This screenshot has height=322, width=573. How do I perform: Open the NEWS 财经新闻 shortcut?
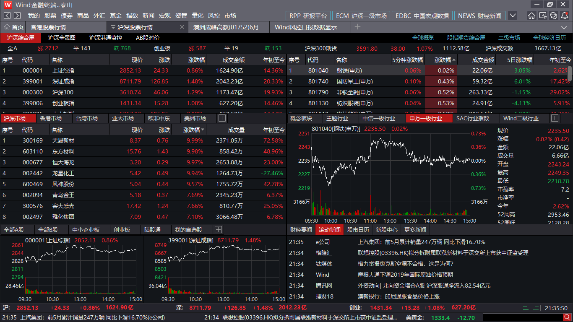[479, 16]
